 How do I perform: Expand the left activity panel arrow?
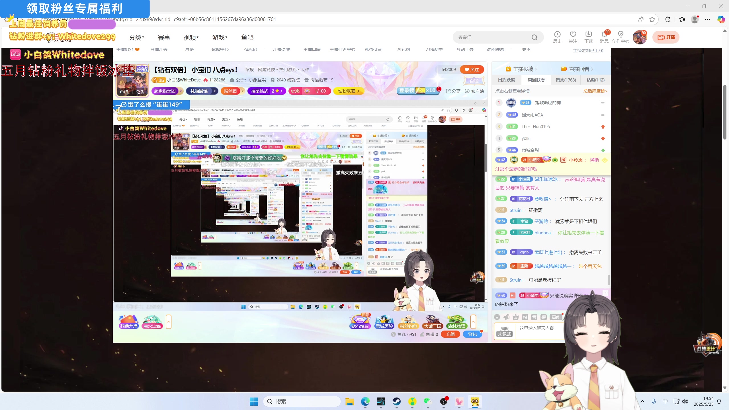(169, 322)
